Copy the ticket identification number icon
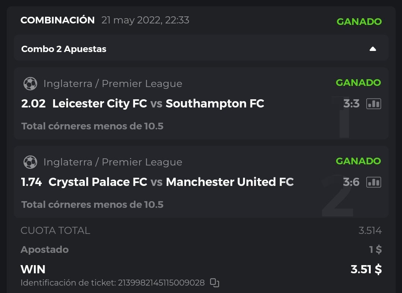Screen dimensions: 402x293 214,283
